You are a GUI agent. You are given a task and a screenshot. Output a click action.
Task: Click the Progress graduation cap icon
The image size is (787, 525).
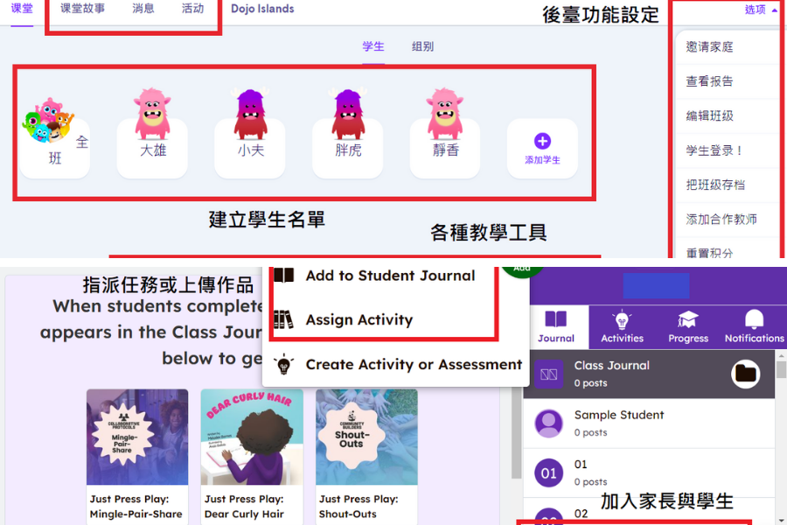pyautogui.click(x=688, y=319)
